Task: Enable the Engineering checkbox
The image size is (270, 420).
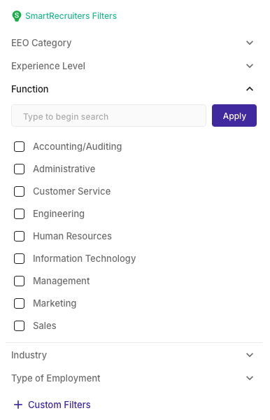Action: click(x=20, y=213)
